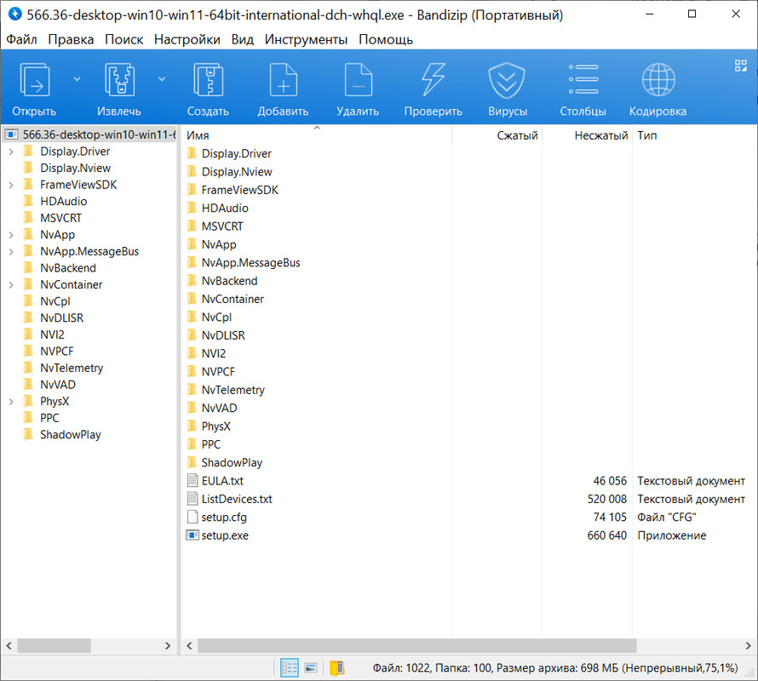Select Display.Nview in the file list
Screen dimensions: 758x681
pos(237,172)
